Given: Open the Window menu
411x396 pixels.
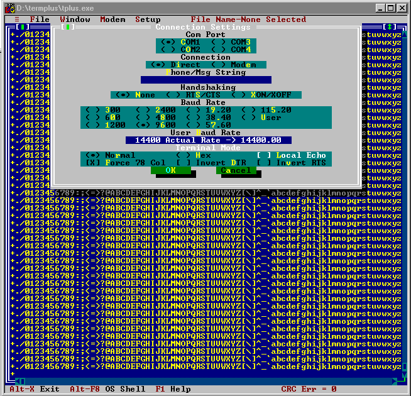Looking at the screenshot, I should point(75,19).
